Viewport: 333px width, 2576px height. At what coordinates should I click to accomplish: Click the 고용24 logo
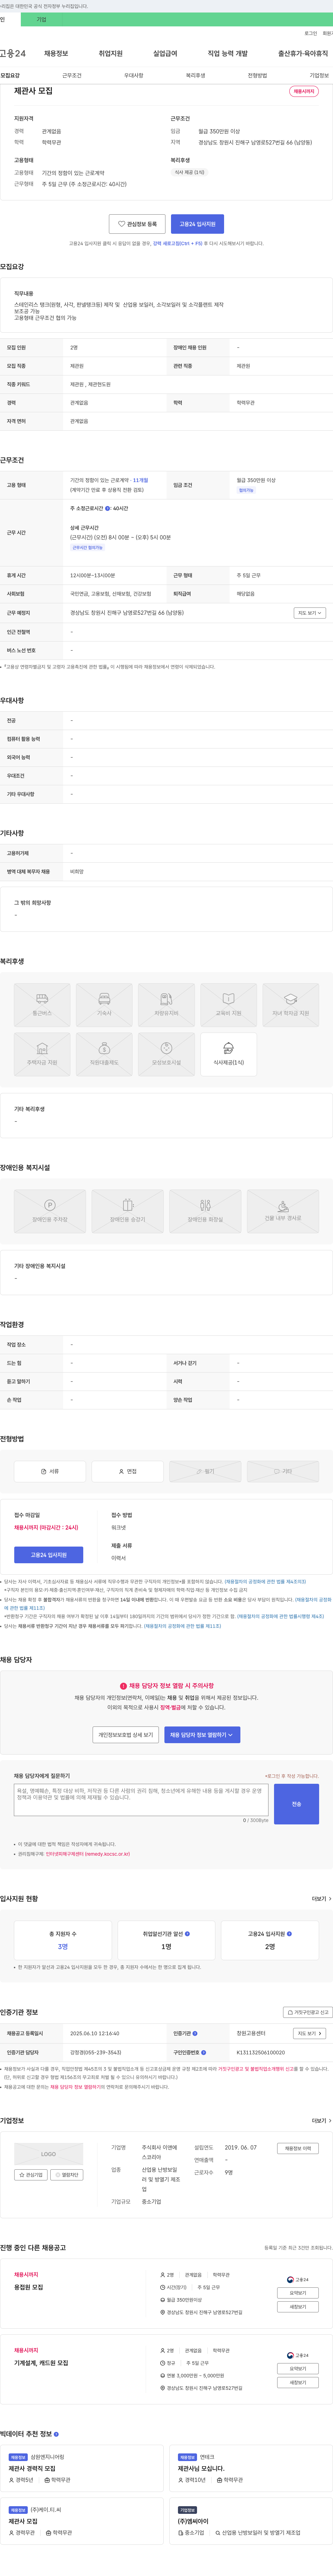tap(13, 53)
